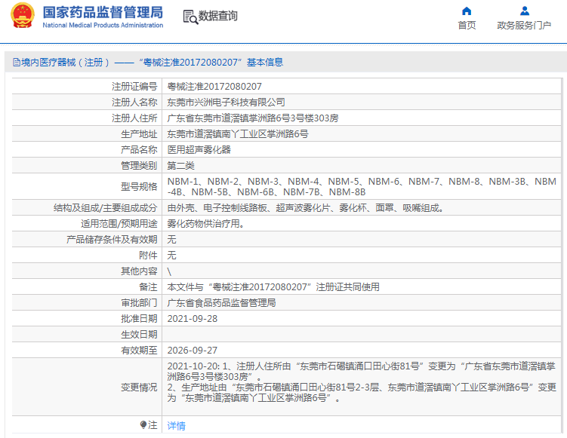
Task: Select the 2021-10-20 change record text
Action: point(362,382)
